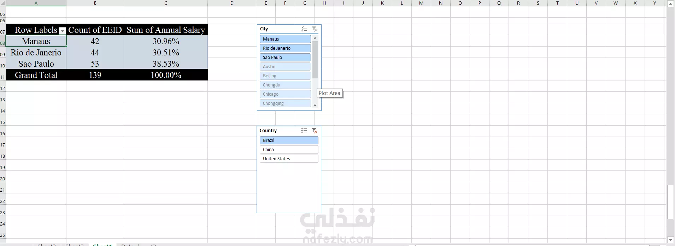Image resolution: width=675 pixels, height=246 pixels.
Task: Click the worksheet scroll-down arrow
Action: (x=670, y=240)
